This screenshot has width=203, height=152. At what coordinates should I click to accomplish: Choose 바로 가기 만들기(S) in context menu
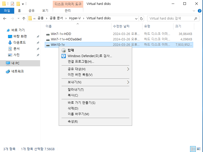pos(95,103)
